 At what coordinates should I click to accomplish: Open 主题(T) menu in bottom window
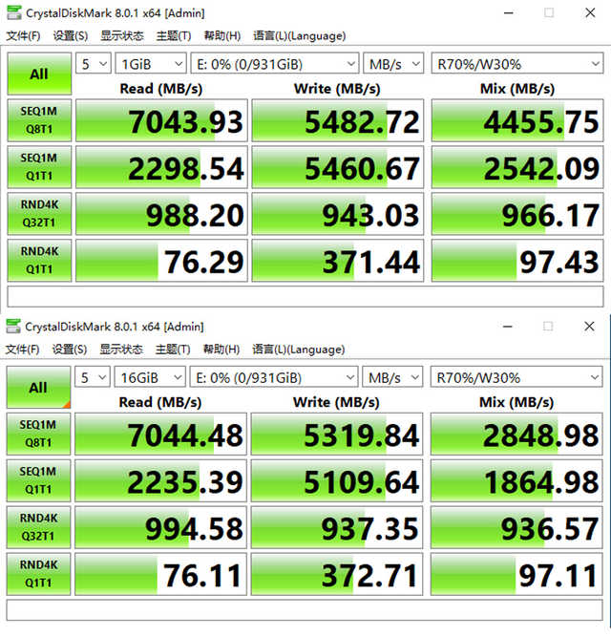(x=173, y=350)
